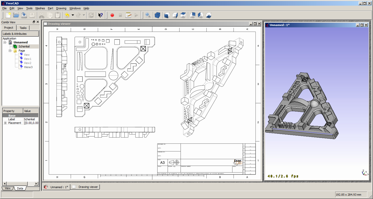Select View3 in the model tree
The height and width of the screenshot is (199, 373).
[x=28, y=67]
